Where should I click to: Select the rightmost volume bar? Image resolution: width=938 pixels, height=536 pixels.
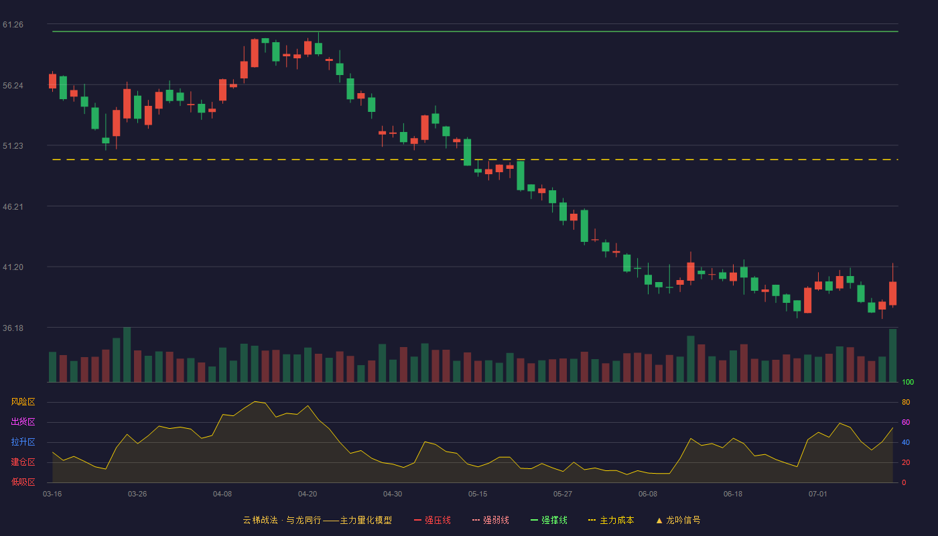[x=892, y=356]
